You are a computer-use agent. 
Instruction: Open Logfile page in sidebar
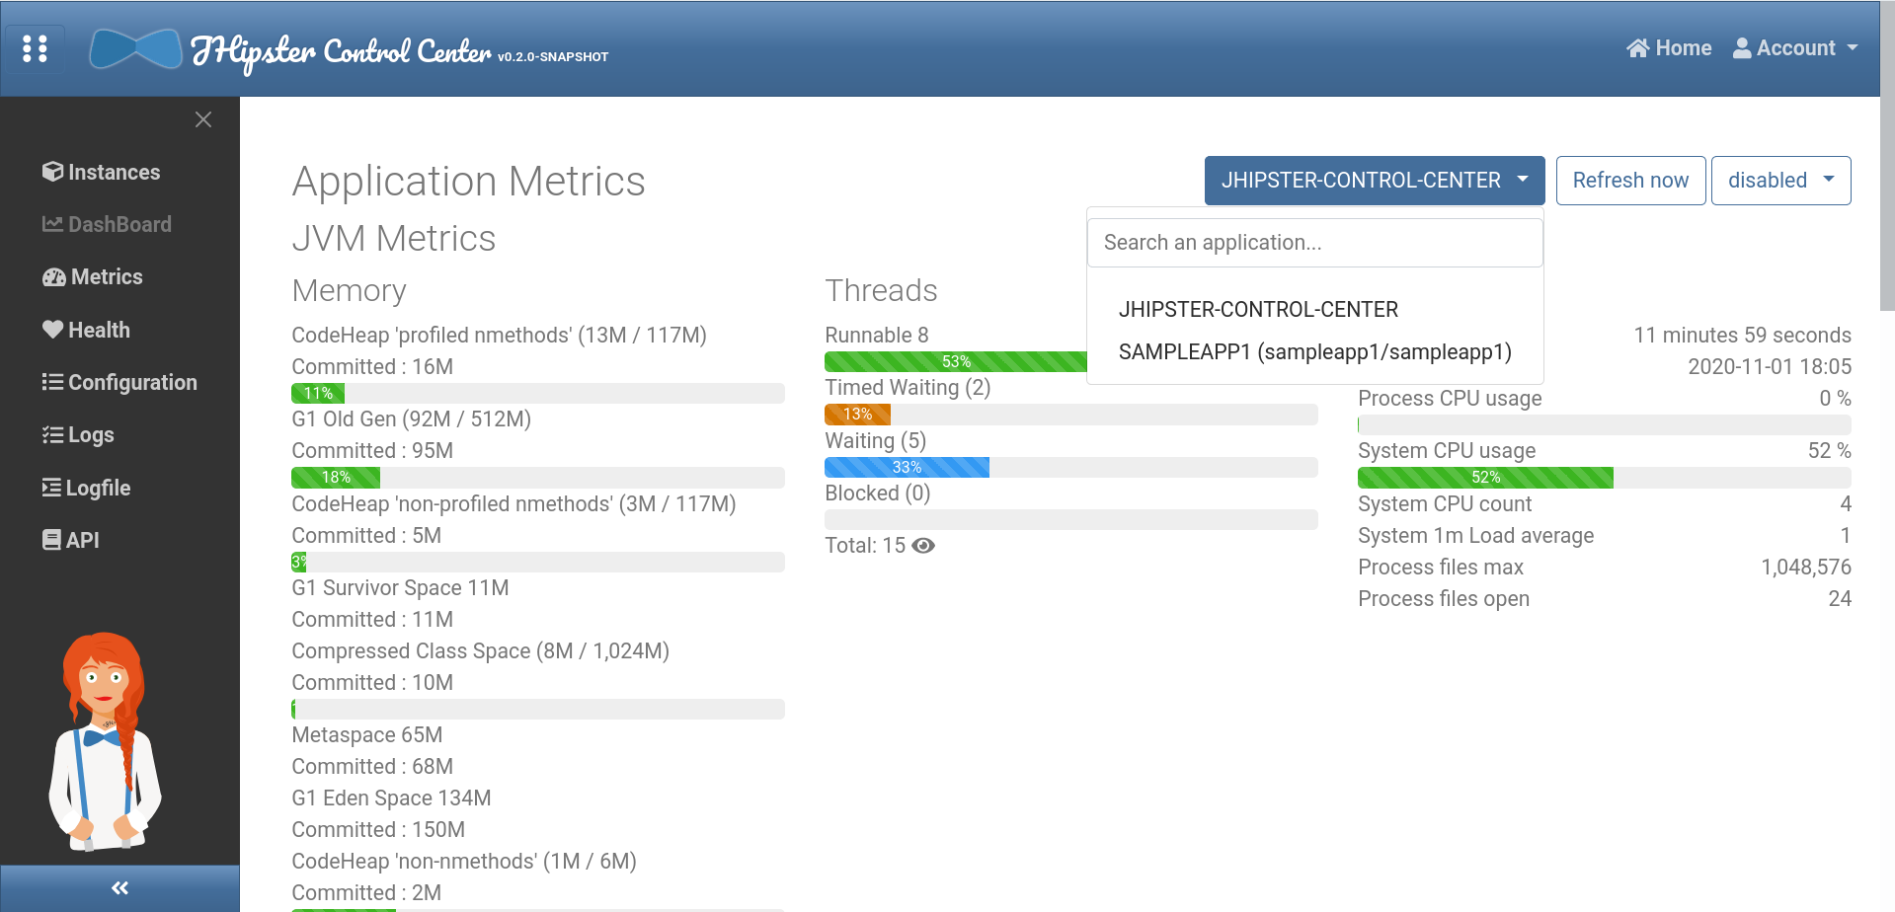[x=86, y=488]
